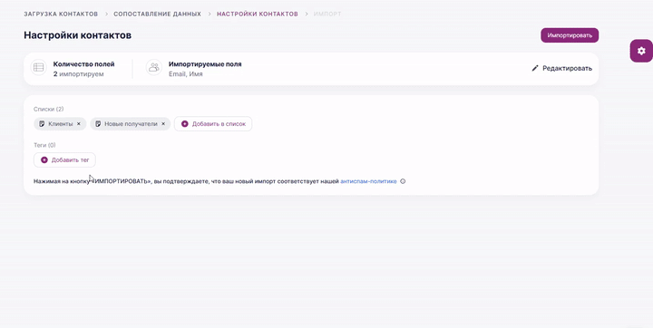Image resolution: width=653 pixels, height=328 pixels.
Task: Click the Импортируемые поля heading
Action: [x=205, y=64]
